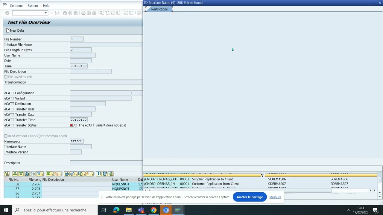This screenshot has height=215, width=383.
Task: Click the Find binoculars icon in the standard toolbar
Action: pos(89,13)
